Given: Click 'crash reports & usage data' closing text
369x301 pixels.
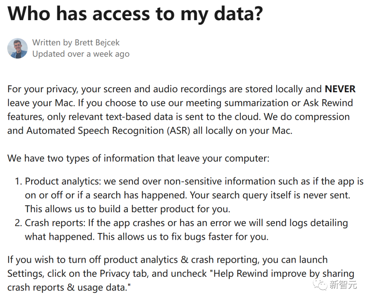Looking at the screenshot, I should point(69,288).
